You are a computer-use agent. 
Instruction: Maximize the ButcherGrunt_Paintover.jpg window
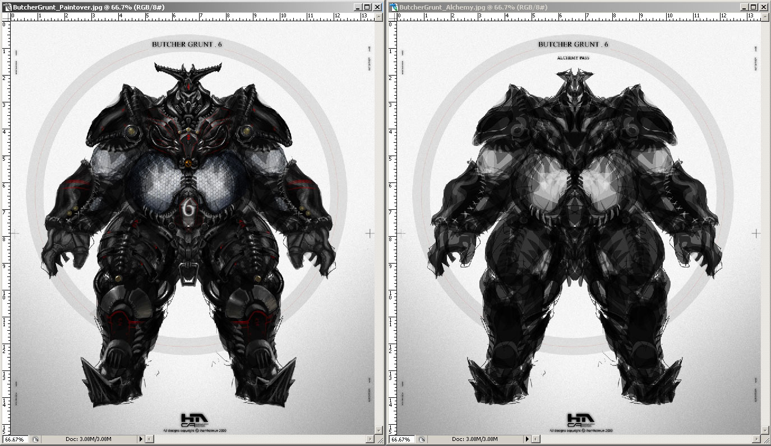pos(367,7)
